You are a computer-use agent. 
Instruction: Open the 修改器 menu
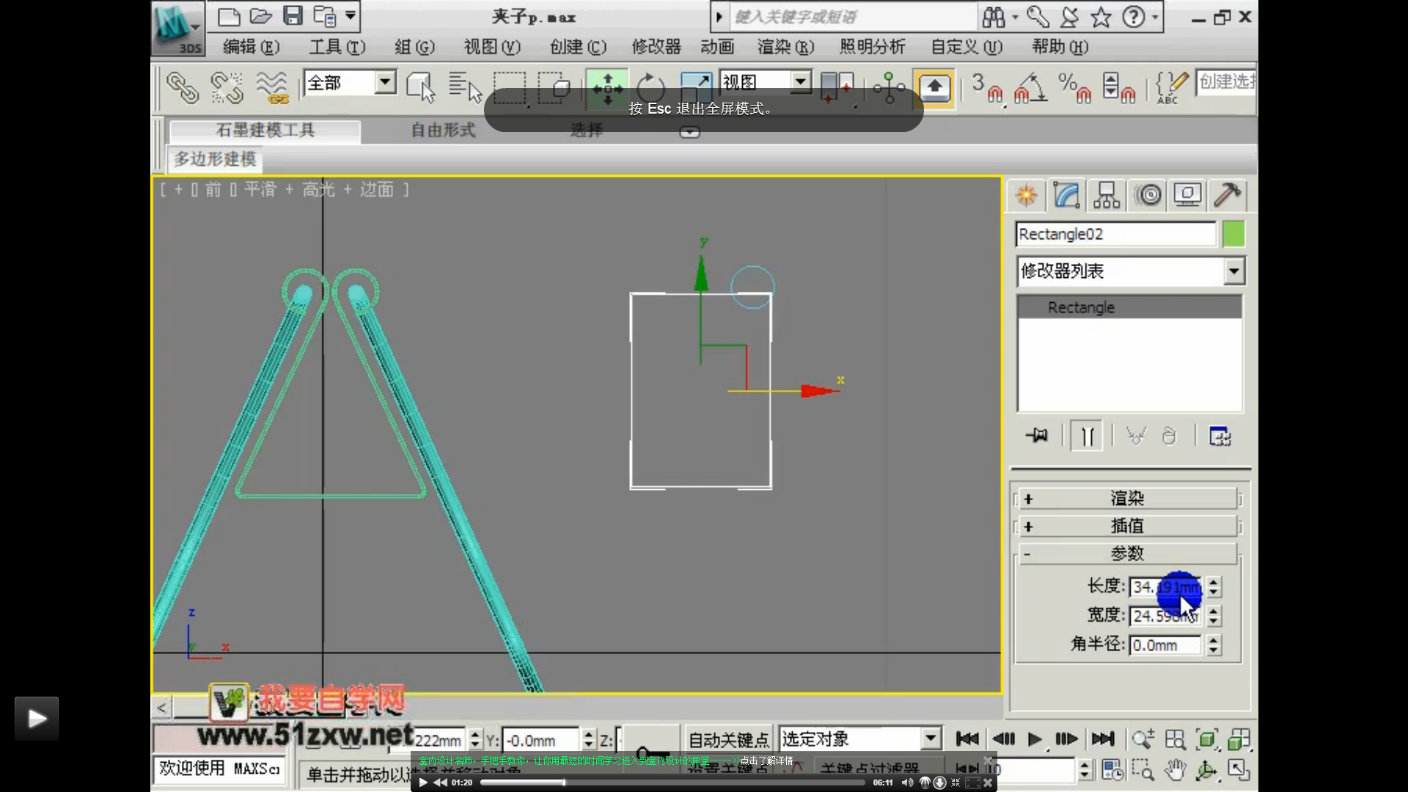tap(656, 47)
